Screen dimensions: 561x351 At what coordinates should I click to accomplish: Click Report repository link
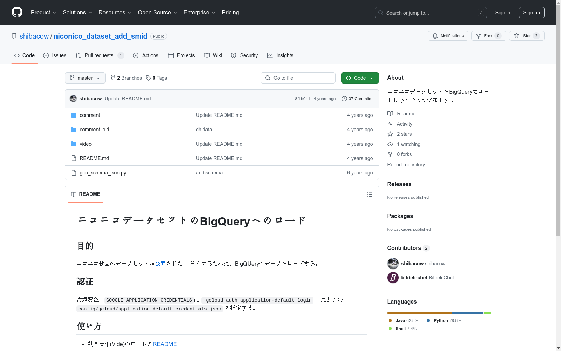pos(406,165)
